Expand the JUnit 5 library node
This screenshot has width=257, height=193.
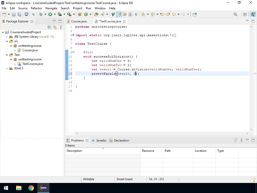click(x=7, y=68)
